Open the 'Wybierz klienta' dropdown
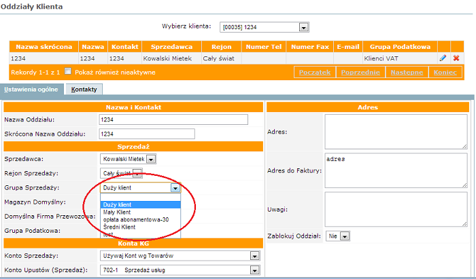The height and width of the screenshot is (279, 476). click(264, 27)
